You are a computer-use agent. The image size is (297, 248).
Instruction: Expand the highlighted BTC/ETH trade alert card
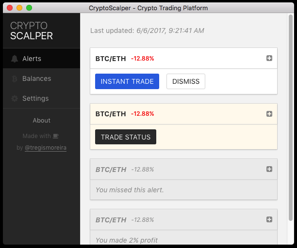coord(269,114)
